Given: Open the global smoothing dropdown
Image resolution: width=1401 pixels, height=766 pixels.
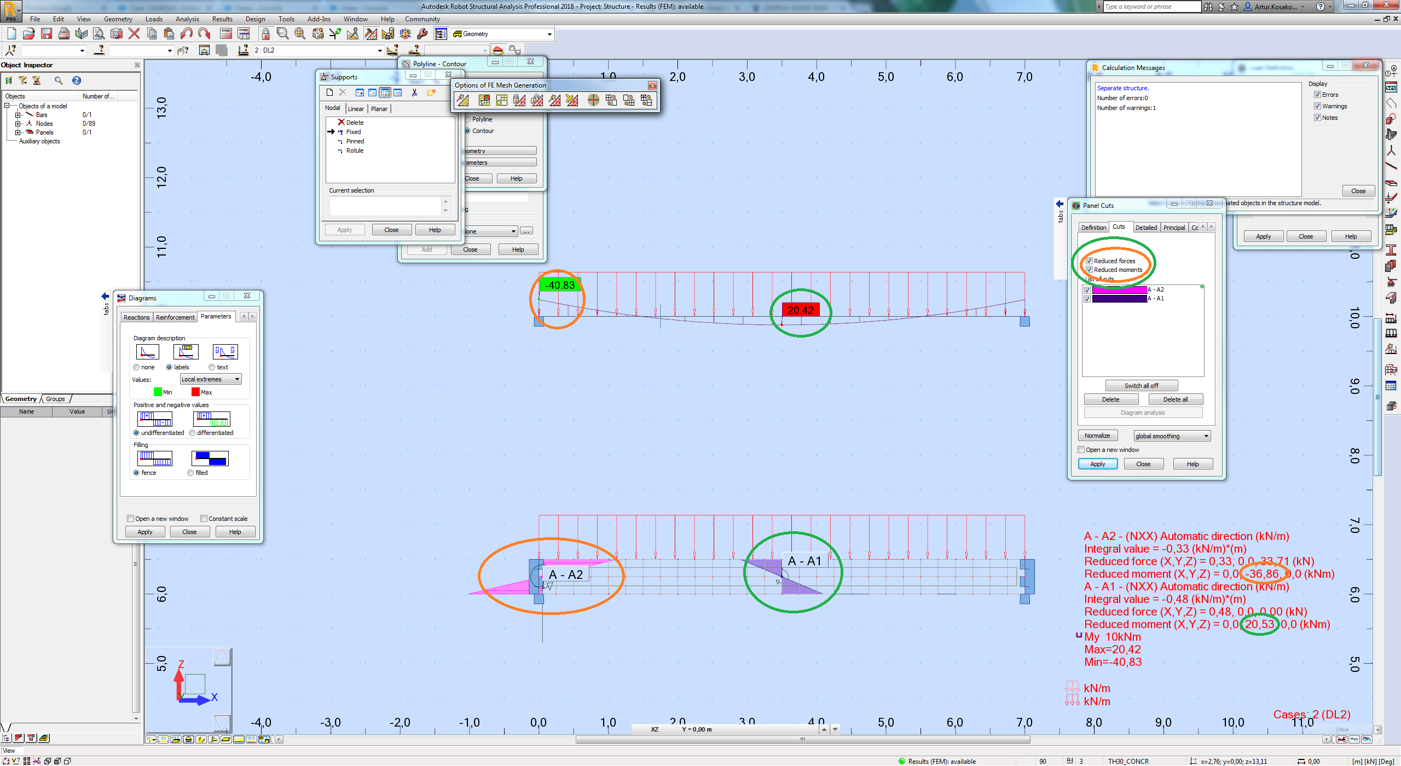Looking at the screenshot, I should [1172, 436].
